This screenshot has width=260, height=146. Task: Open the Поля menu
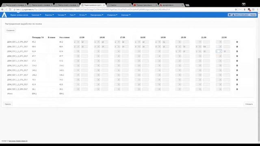coord(72,15)
